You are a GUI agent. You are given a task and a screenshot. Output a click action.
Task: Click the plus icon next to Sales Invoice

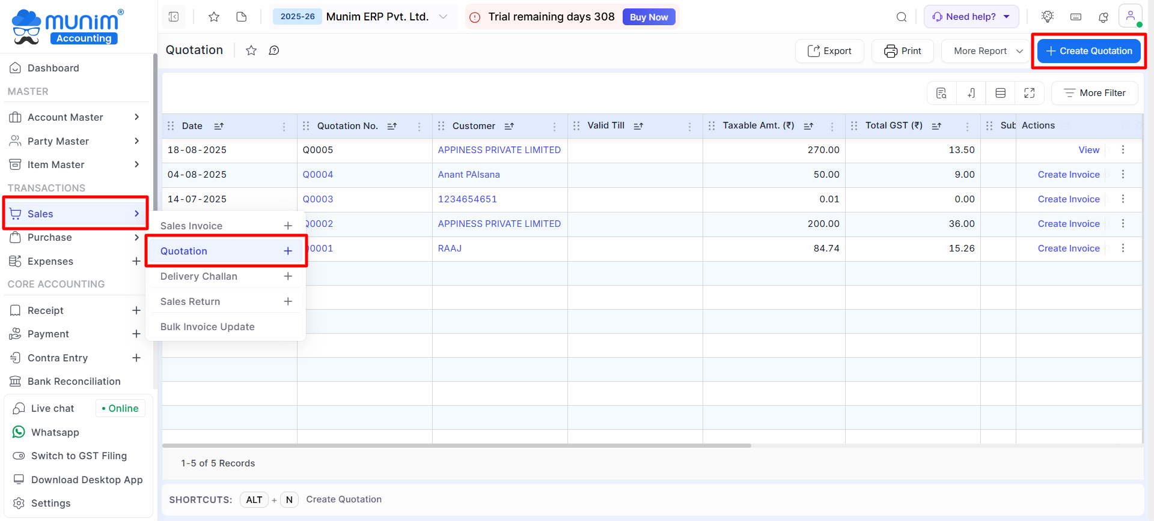pos(288,226)
